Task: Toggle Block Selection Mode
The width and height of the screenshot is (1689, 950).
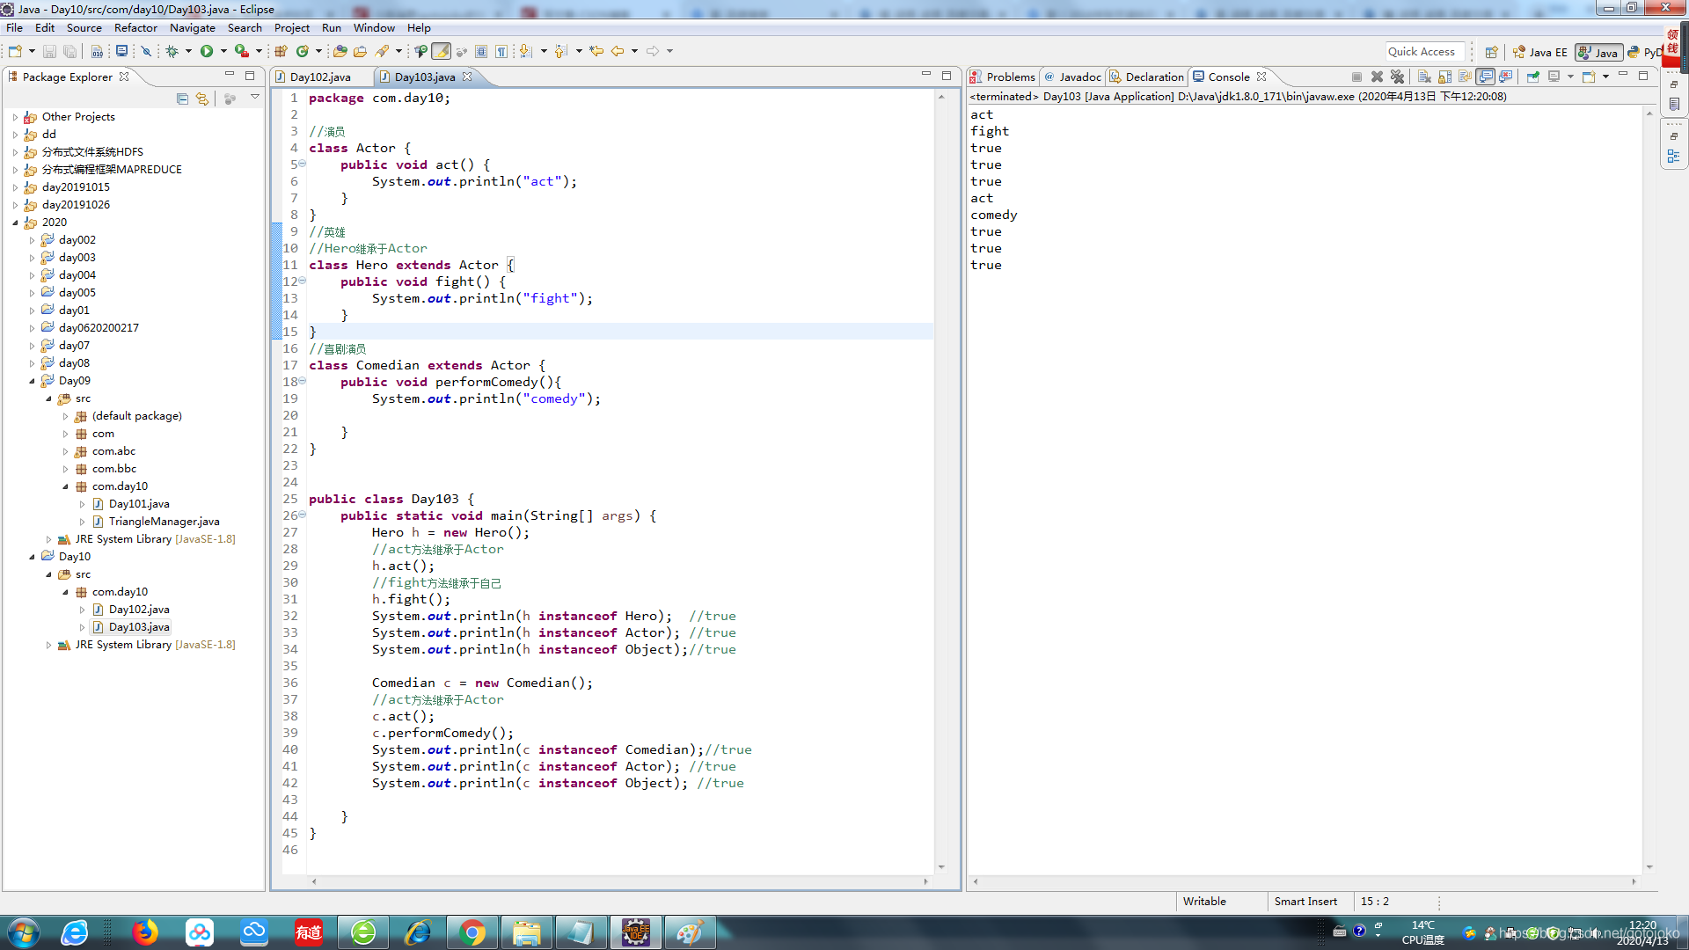Action: (x=481, y=51)
